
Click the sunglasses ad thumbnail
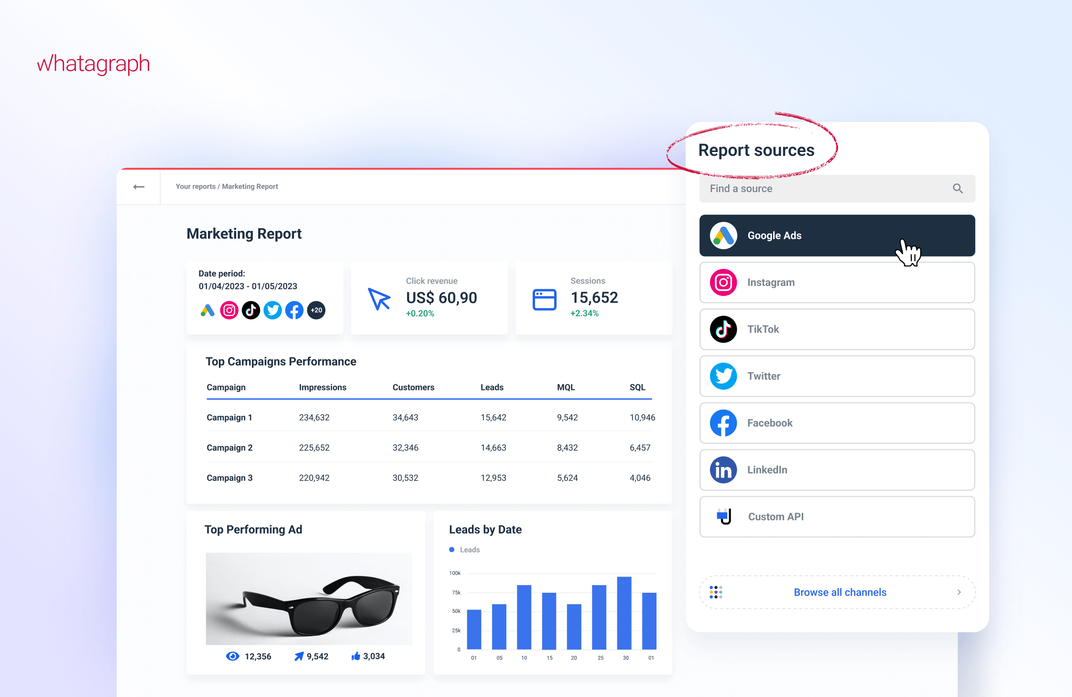click(x=309, y=599)
